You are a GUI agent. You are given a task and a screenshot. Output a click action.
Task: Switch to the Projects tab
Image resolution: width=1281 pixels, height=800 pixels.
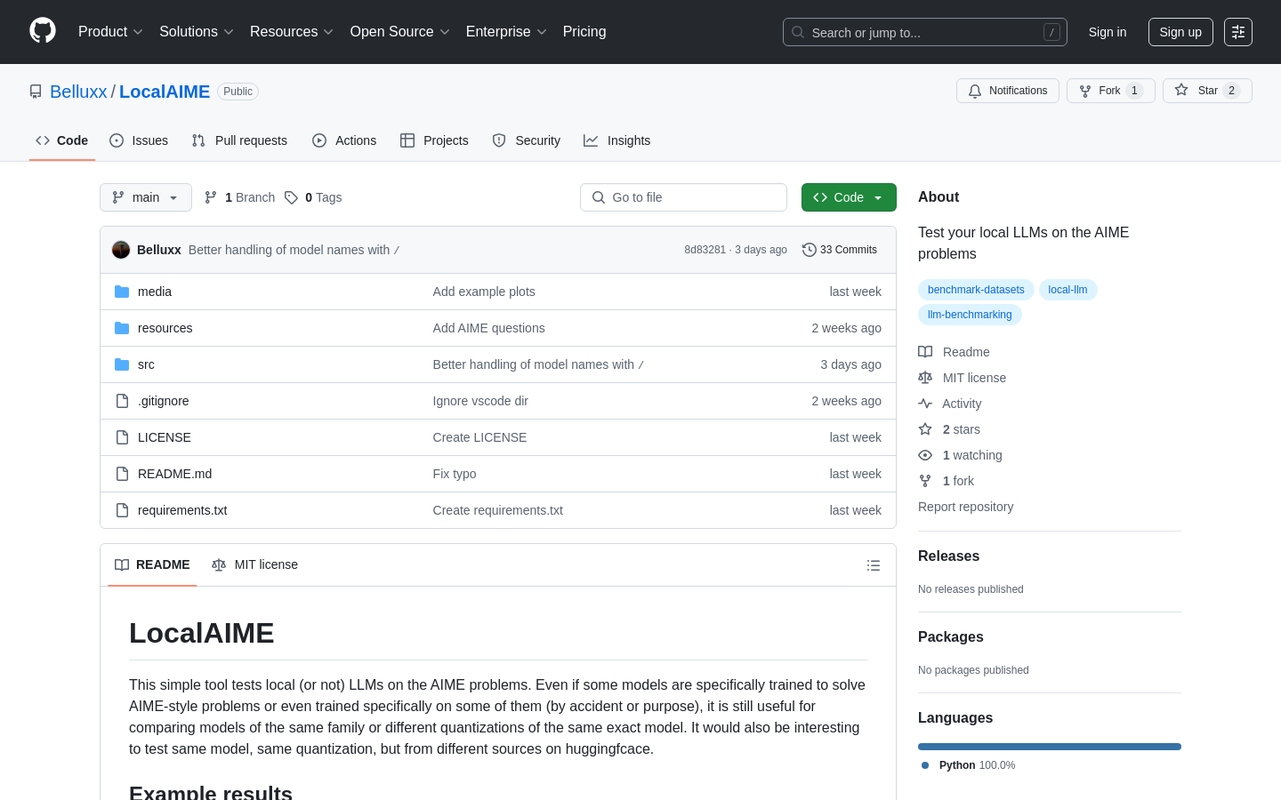(x=434, y=140)
